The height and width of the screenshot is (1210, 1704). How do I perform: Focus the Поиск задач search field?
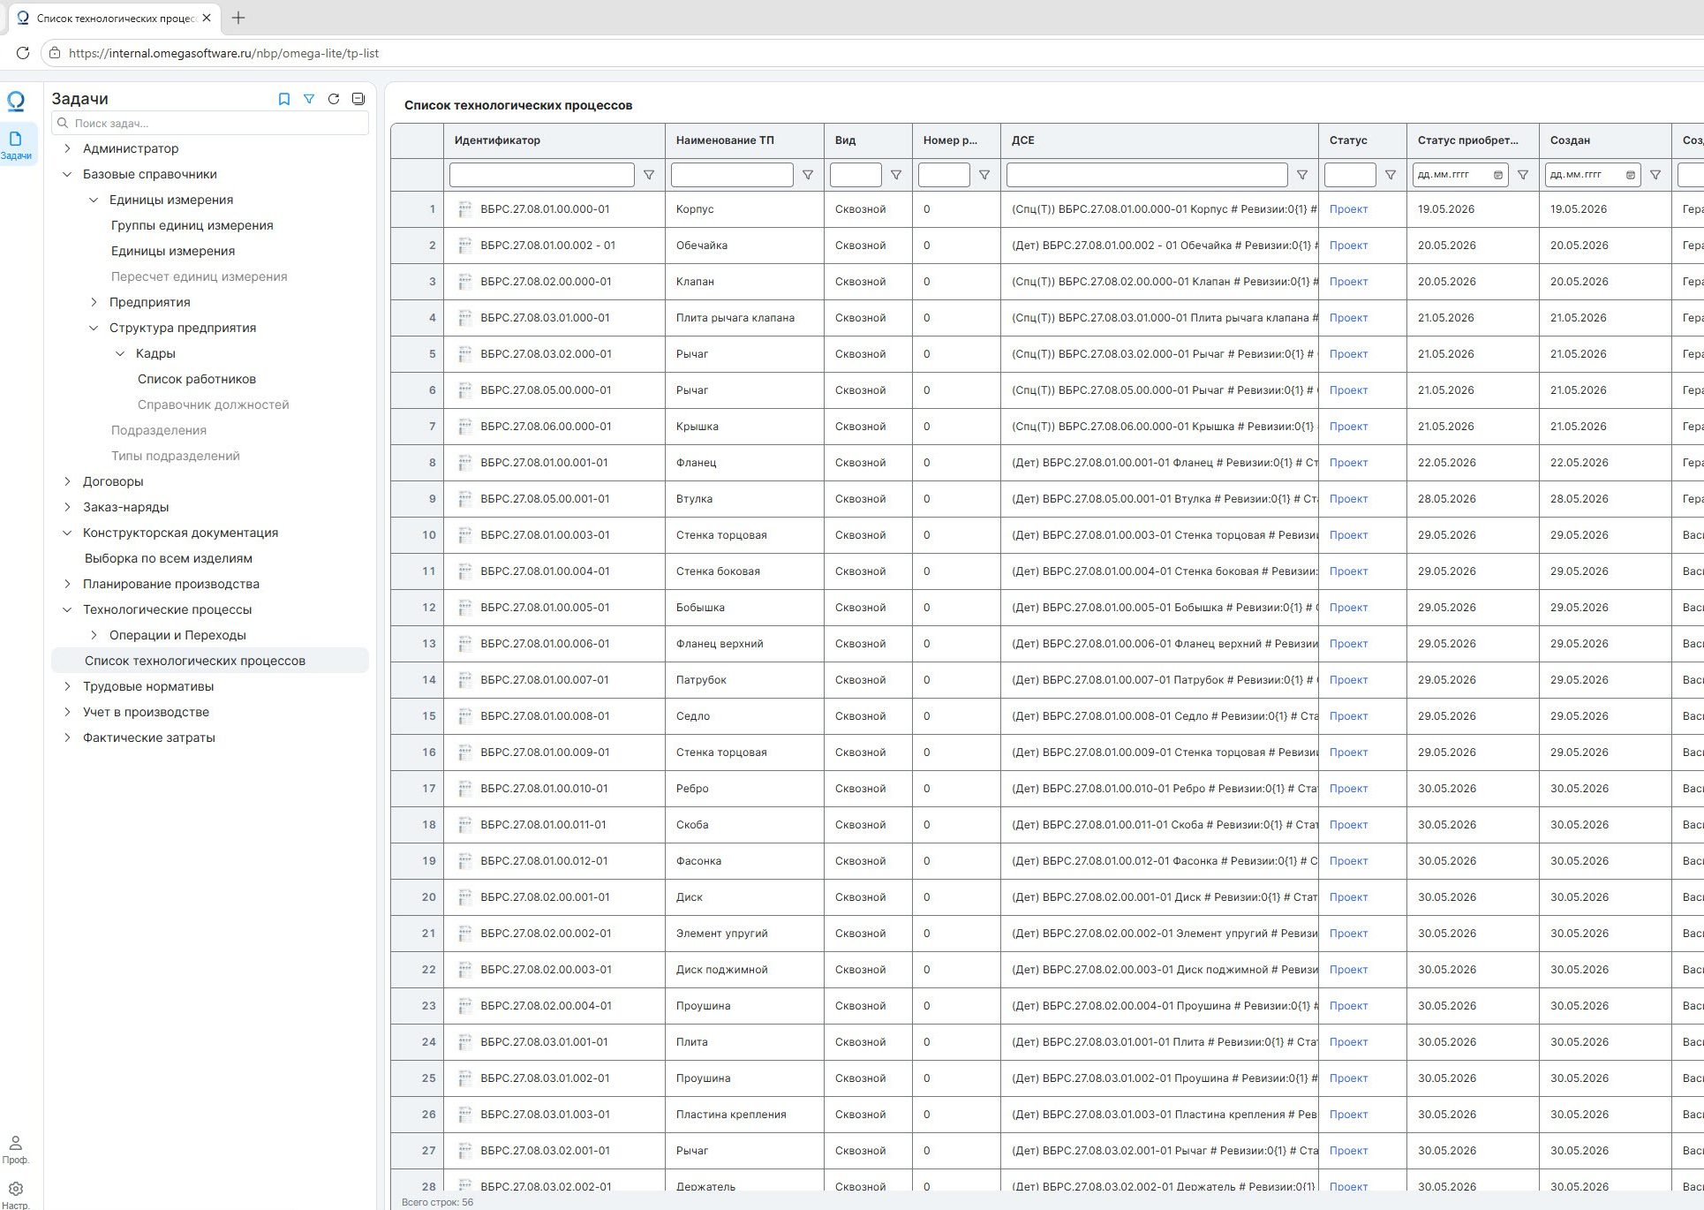pos(210,124)
